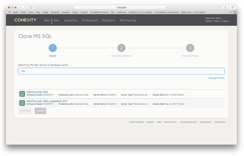Open the Protection menu
The height and width of the screenshot is (156, 244).
(x=90, y=20)
